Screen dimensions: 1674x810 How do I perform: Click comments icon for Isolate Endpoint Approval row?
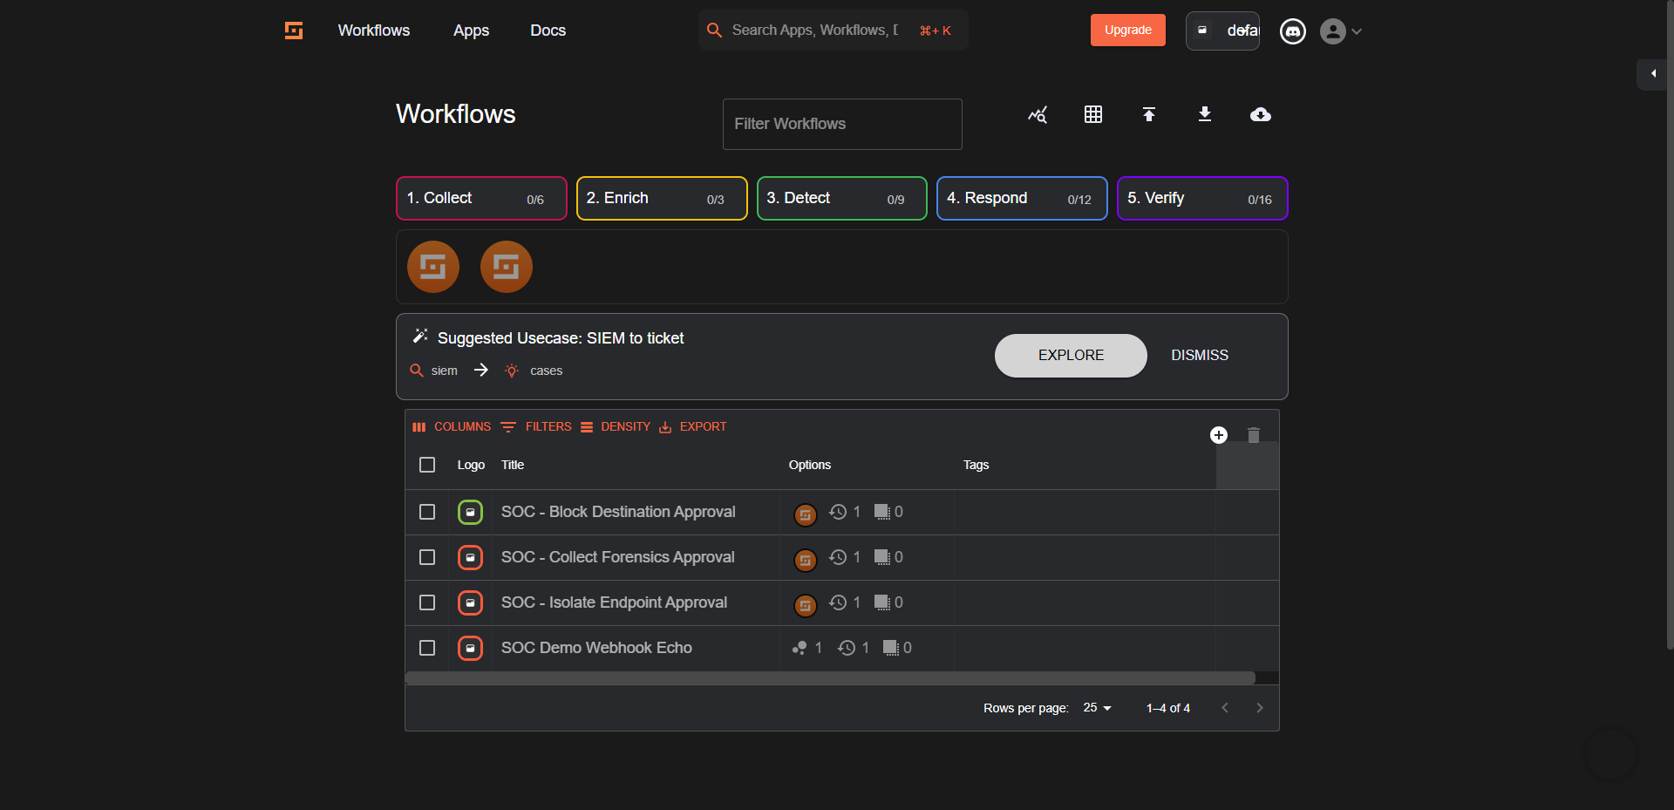click(882, 602)
